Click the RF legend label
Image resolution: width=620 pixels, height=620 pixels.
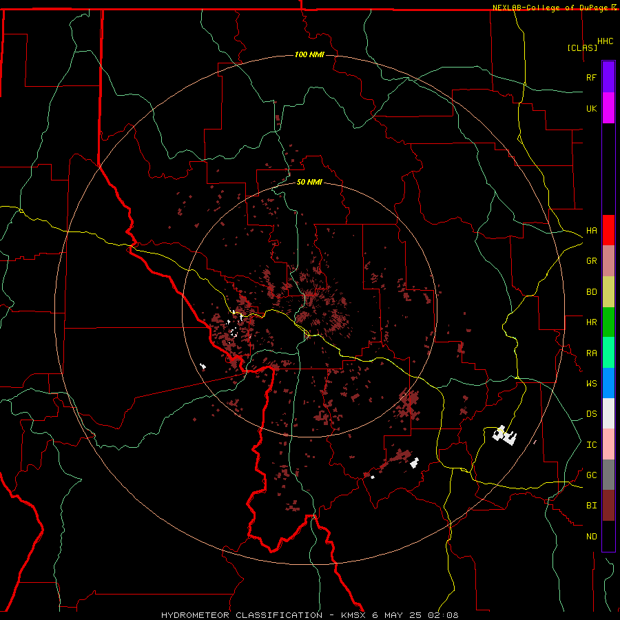[x=591, y=77]
